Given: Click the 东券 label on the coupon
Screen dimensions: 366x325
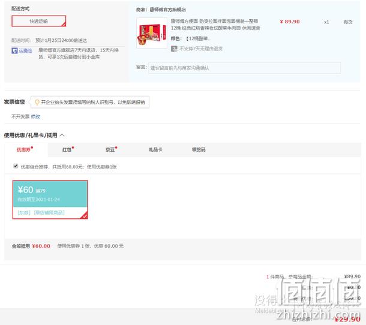Looking at the screenshot, I should [24, 212].
